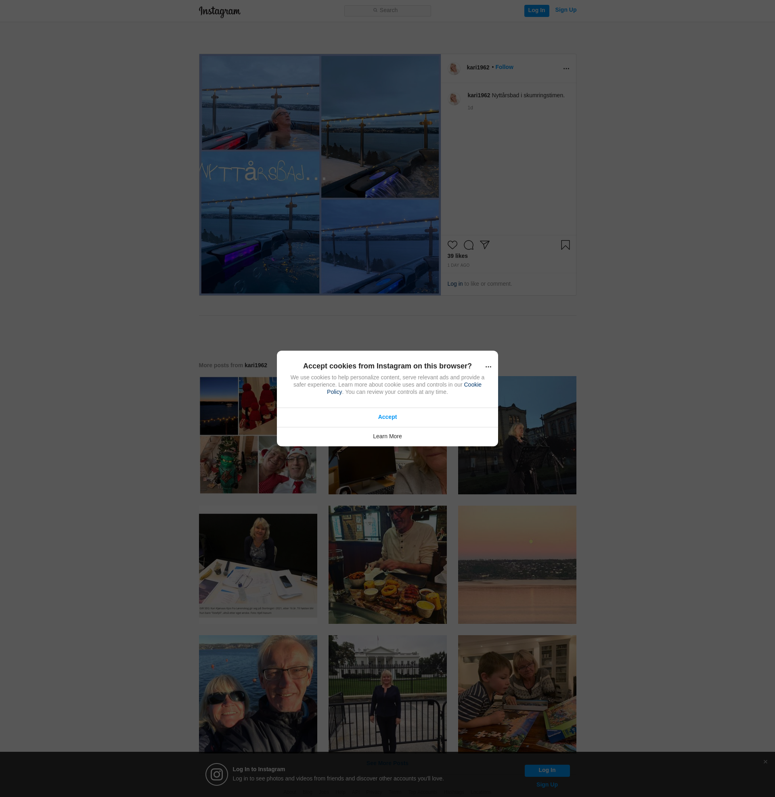Click the 1 DAY AGO timestamp
This screenshot has height=797, width=775.
pos(458,266)
